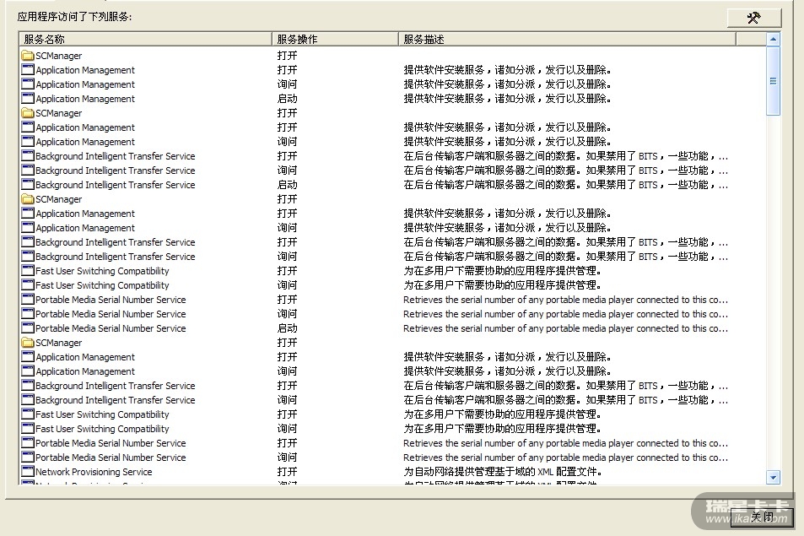The height and width of the screenshot is (536, 804).
Task: Select the topmost SCManager folder icon
Action: tap(28, 55)
